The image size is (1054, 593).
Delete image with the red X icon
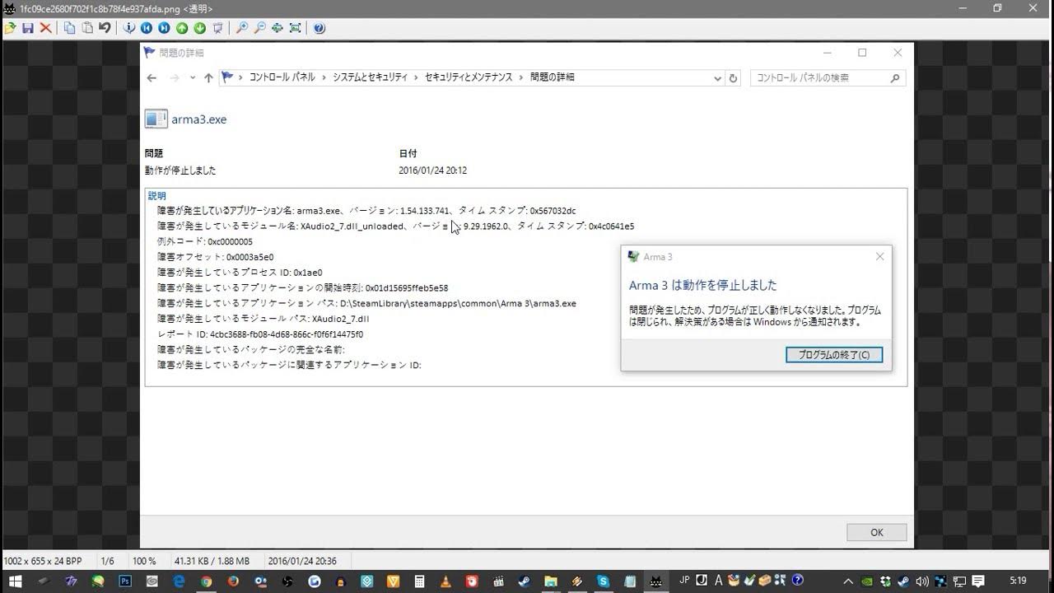tap(45, 28)
